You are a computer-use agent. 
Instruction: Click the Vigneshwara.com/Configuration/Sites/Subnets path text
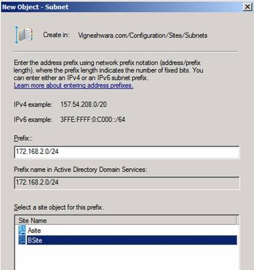(x=143, y=35)
